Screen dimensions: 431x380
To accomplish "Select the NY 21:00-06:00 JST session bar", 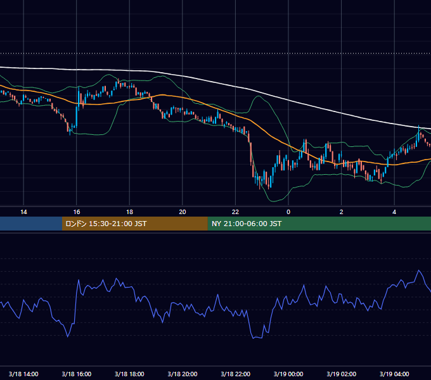I will pos(319,224).
